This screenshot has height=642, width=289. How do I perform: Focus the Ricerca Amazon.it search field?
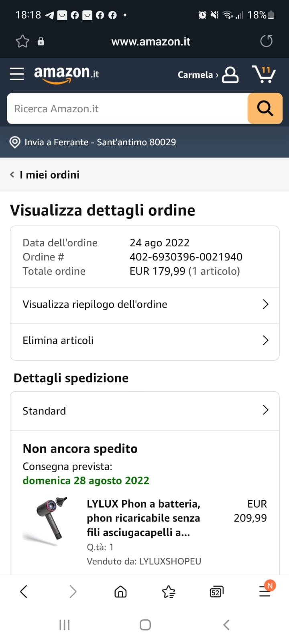click(x=127, y=109)
